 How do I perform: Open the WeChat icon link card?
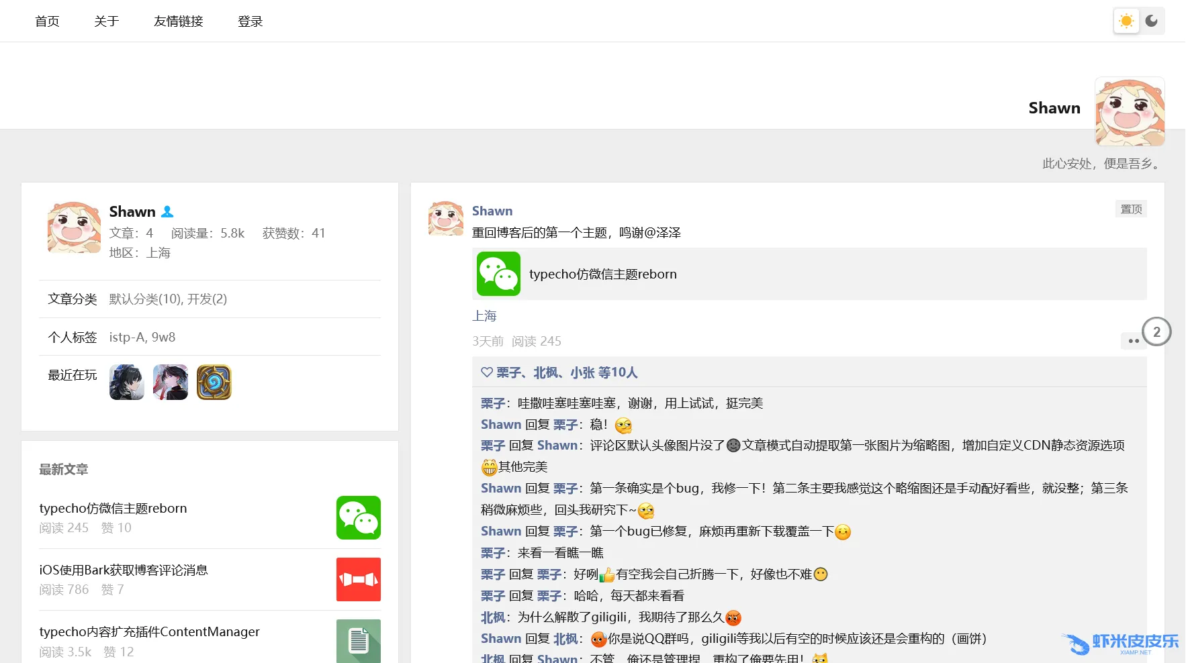click(x=498, y=274)
